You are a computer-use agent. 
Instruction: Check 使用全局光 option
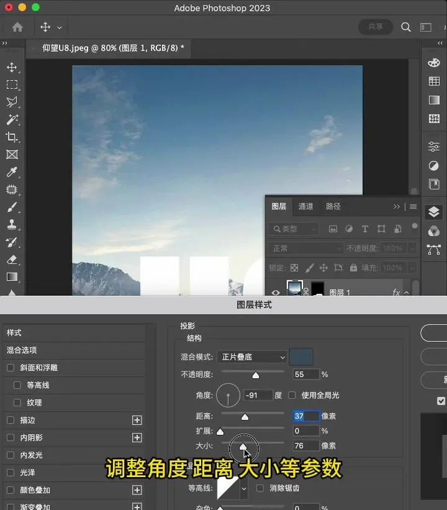click(x=292, y=395)
